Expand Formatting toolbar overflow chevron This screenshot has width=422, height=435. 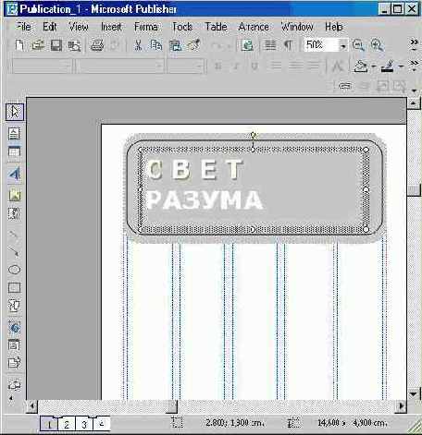[x=415, y=66]
